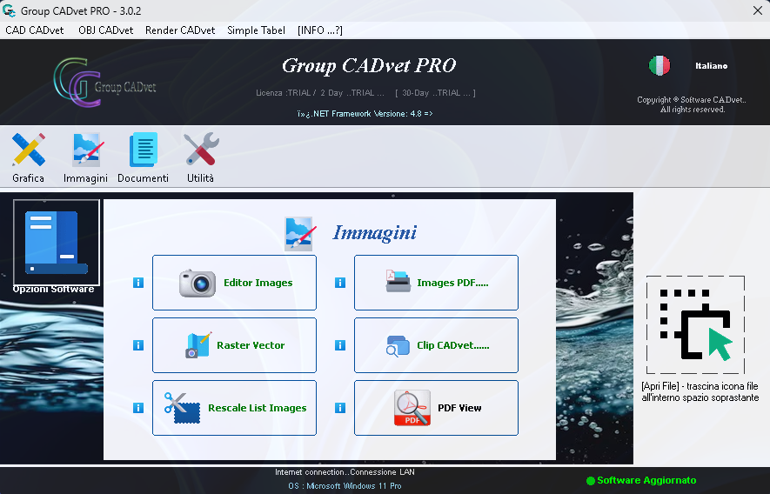
Task: Click the Apri File instruction text
Action: click(700, 392)
